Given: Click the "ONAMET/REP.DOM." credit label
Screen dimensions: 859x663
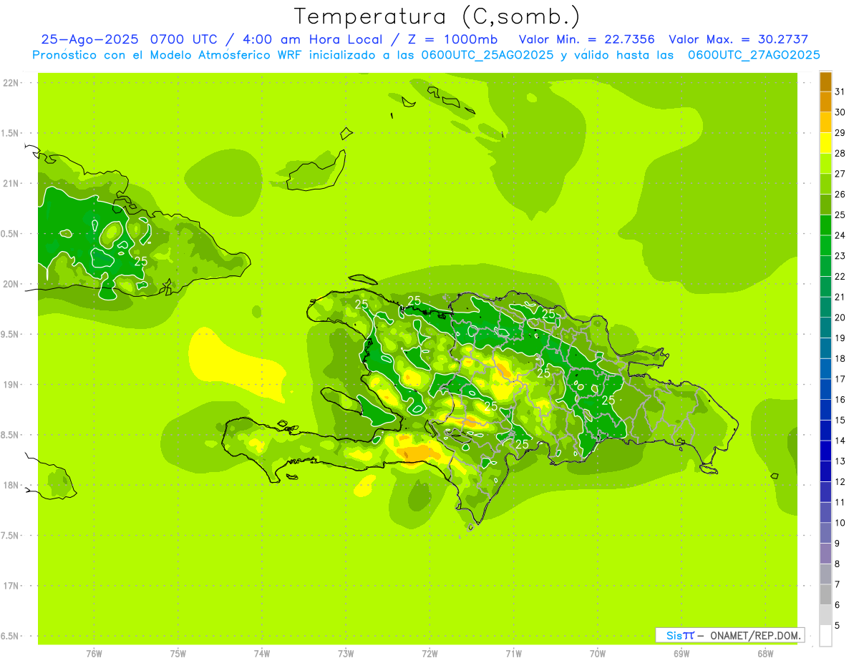Looking at the screenshot, I should point(754,635).
